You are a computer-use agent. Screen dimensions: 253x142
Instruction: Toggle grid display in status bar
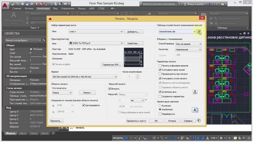tap(127, 138)
